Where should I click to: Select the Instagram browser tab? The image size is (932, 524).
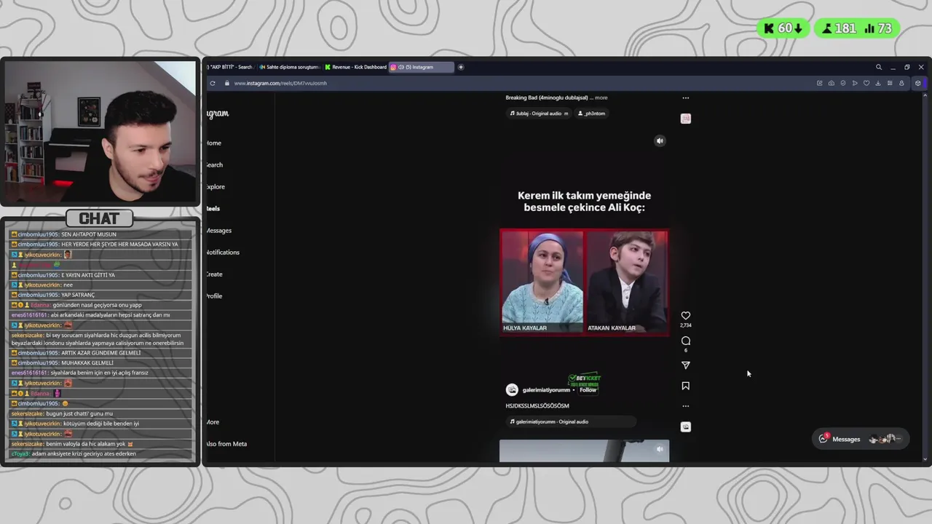[x=422, y=67]
